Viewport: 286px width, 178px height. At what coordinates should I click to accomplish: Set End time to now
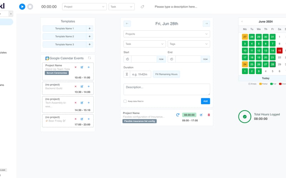[x=205, y=59]
